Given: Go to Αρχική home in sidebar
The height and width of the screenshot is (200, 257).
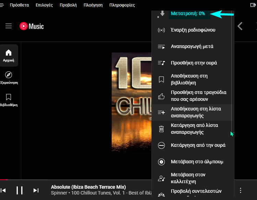Looking at the screenshot, I should tap(9, 56).
